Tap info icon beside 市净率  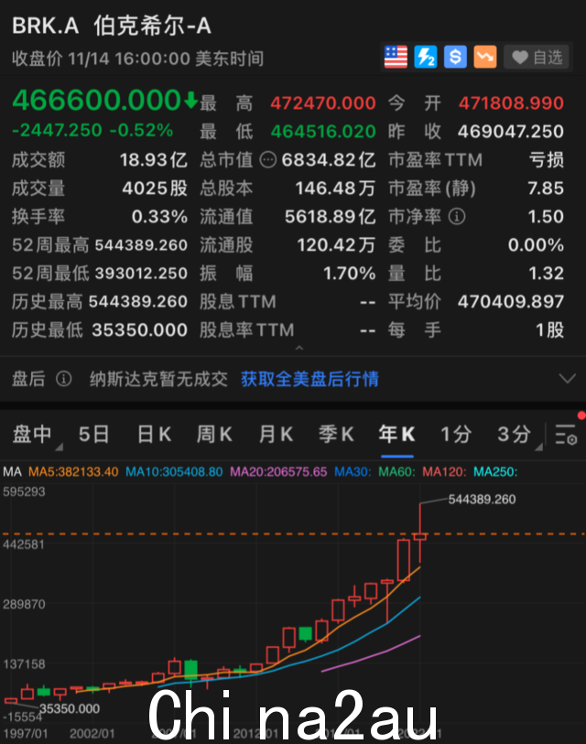tap(457, 217)
